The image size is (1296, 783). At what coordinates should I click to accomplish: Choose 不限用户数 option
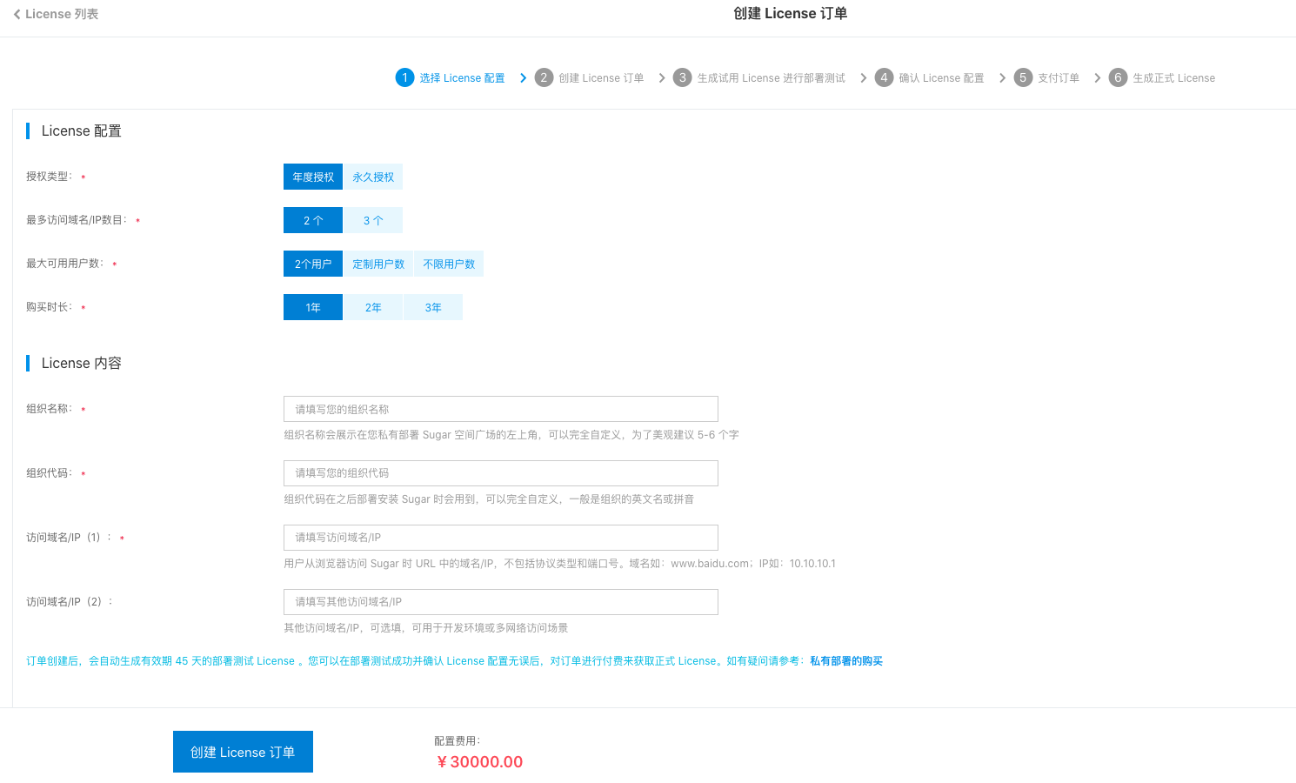click(x=449, y=264)
